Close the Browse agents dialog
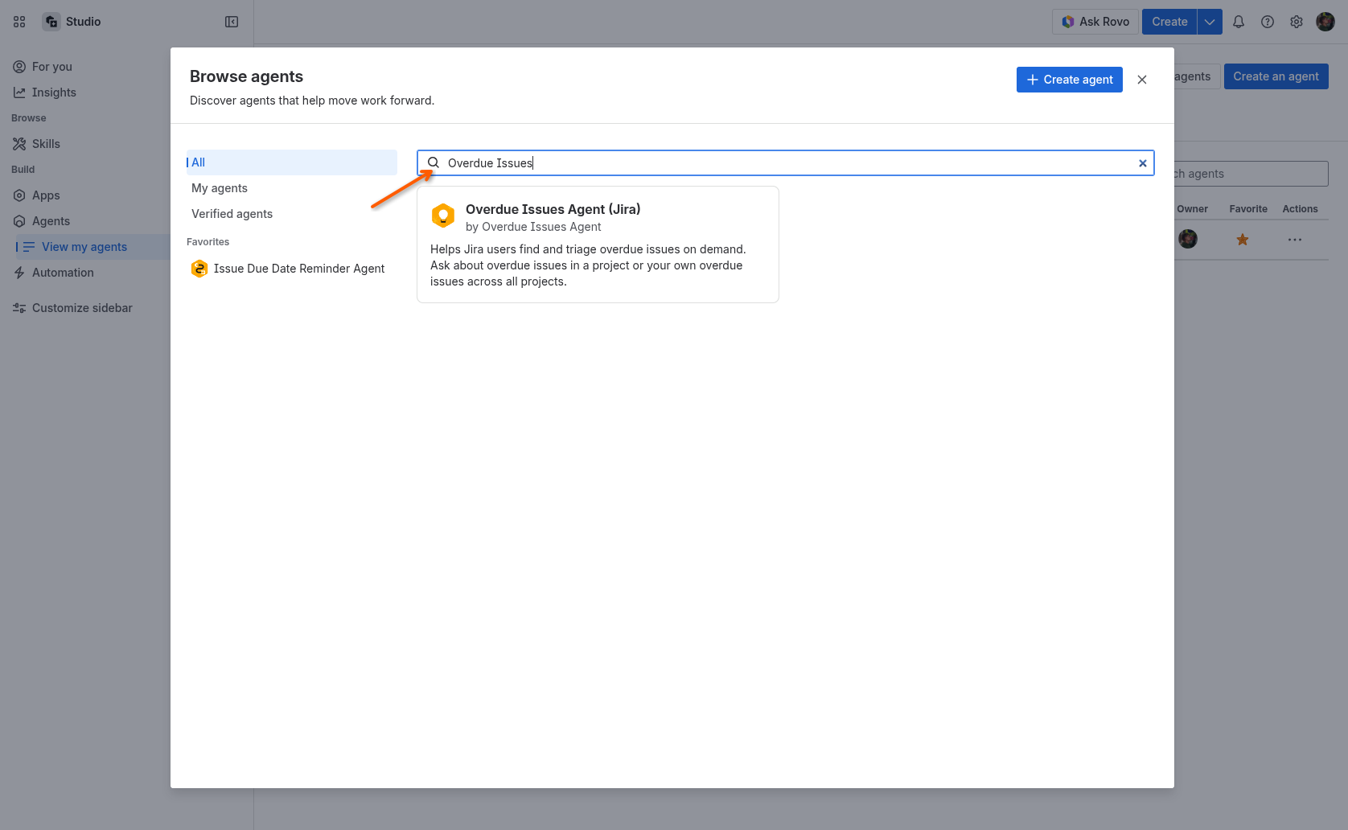 [1142, 80]
